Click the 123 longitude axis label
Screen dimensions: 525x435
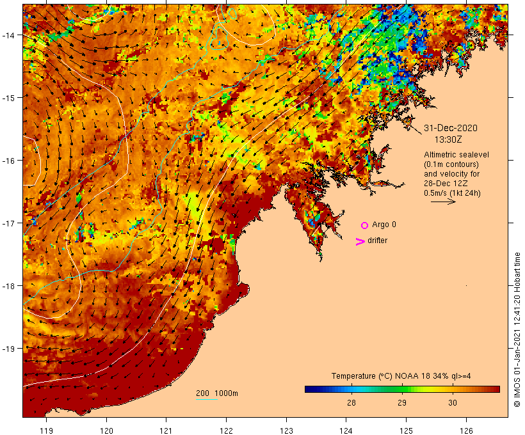286,431
